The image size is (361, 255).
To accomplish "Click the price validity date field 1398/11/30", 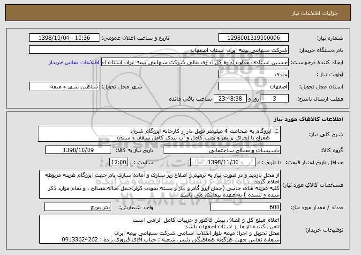I will coord(223,162).
